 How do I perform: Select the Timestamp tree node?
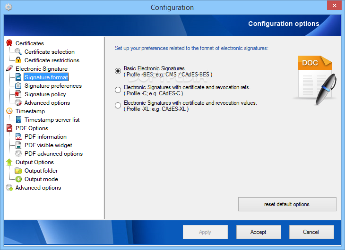(x=30, y=111)
